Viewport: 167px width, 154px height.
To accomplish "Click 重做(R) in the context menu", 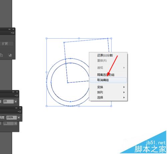I will point(108,61).
